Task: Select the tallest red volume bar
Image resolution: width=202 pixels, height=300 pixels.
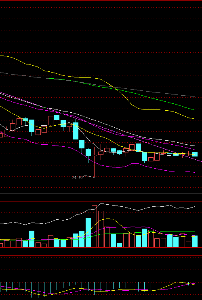Action: coord(94,226)
